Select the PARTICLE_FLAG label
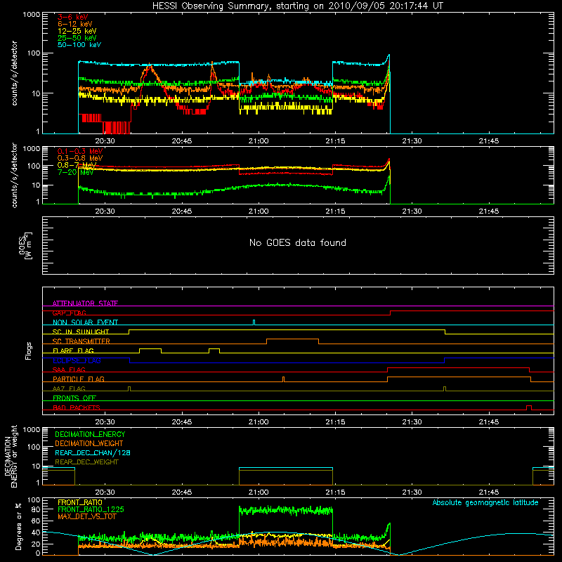The height and width of the screenshot is (562, 562). click(x=79, y=379)
